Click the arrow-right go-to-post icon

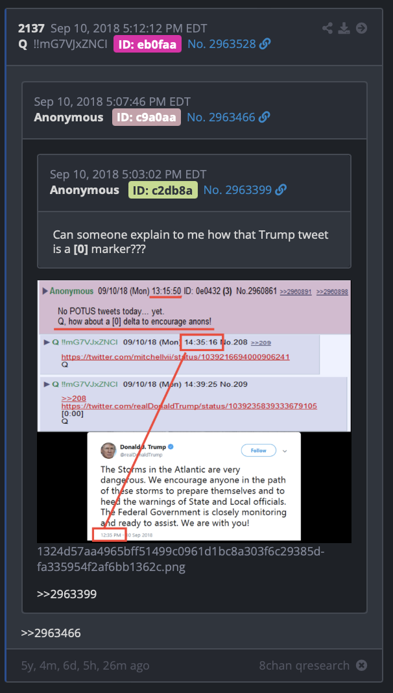pos(361,29)
